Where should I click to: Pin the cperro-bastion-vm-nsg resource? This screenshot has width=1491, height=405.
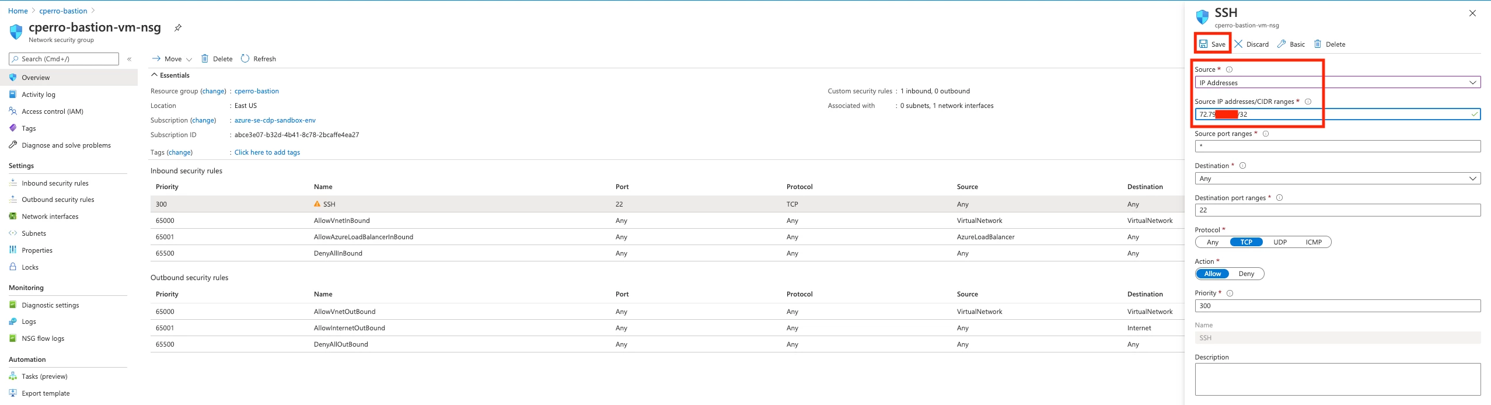[178, 27]
